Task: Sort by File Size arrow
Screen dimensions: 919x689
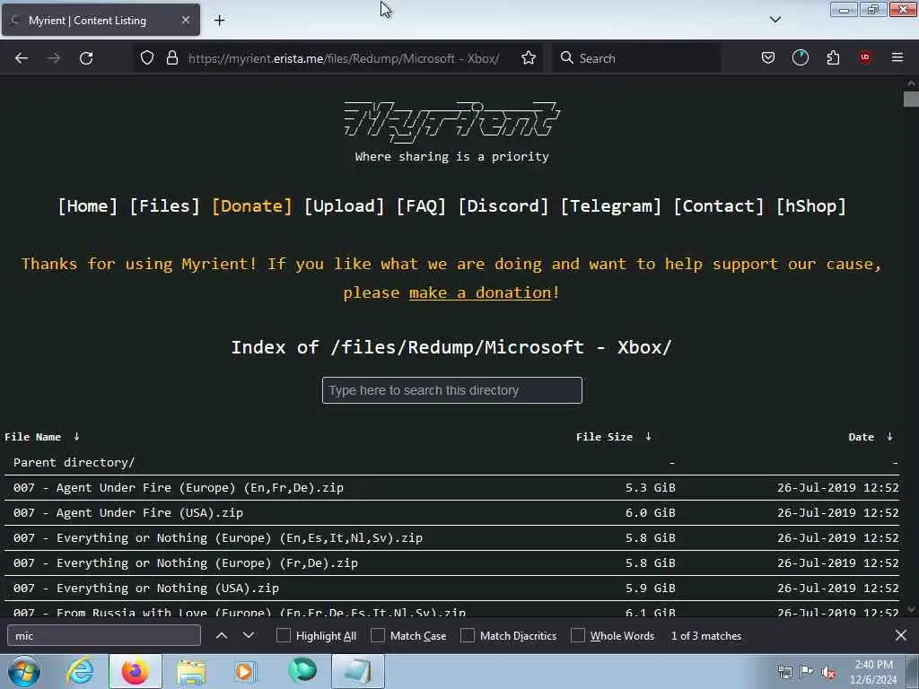Action: pos(648,437)
